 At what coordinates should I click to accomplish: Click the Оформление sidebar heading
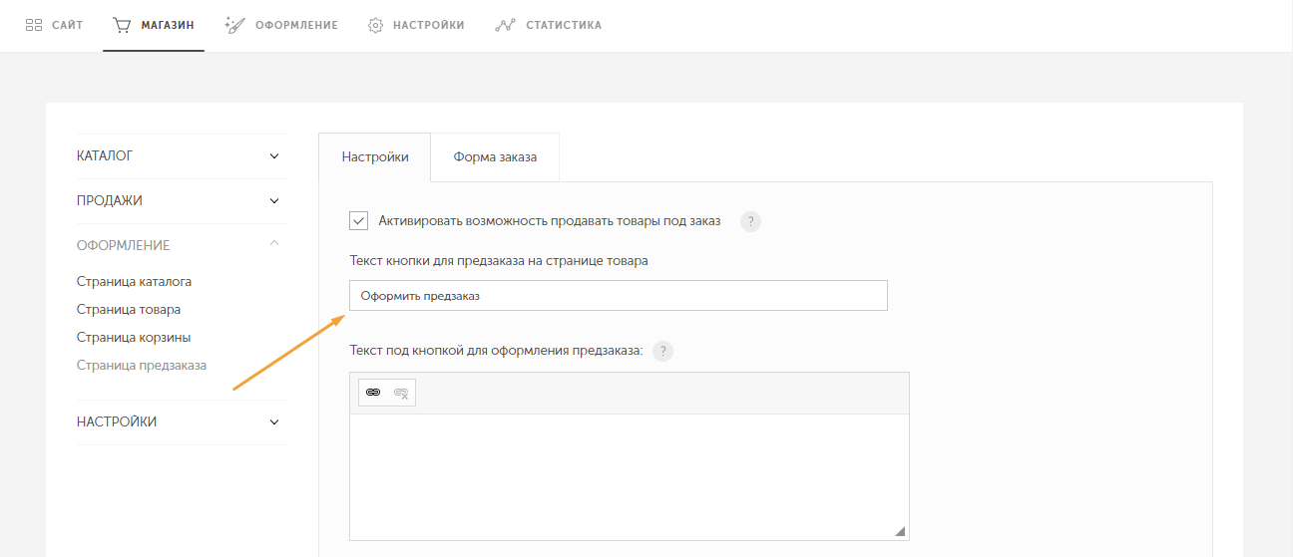pyautogui.click(x=124, y=245)
